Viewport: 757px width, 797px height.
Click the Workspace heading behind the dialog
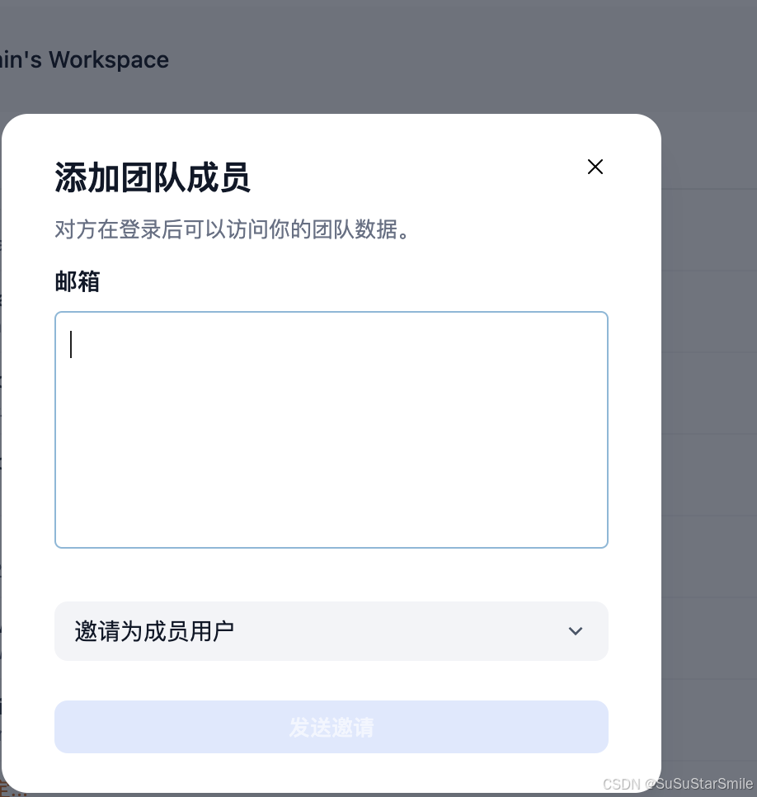[84, 60]
